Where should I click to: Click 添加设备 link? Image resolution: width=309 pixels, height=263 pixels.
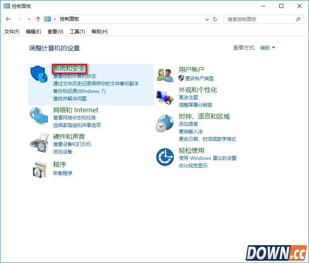tap(62, 152)
